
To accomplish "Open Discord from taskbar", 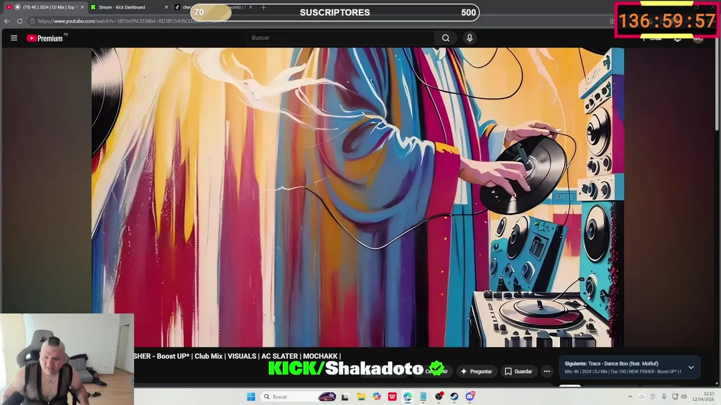I will [x=470, y=397].
